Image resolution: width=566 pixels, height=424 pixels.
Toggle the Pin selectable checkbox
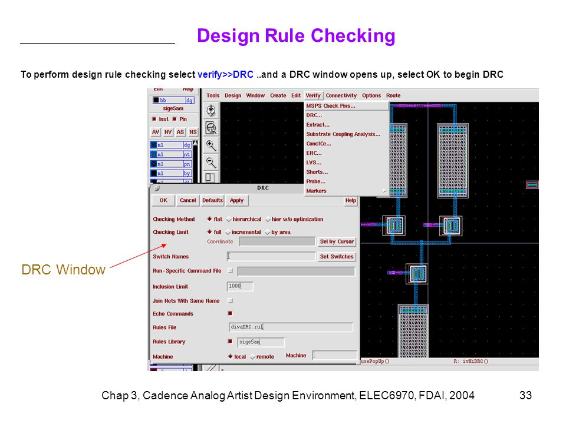click(175, 119)
